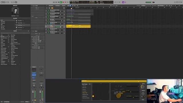Select the Sticks and Stones beat preset
Image resolution: width=183 pixels, height=103 pixels.
point(86,98)
